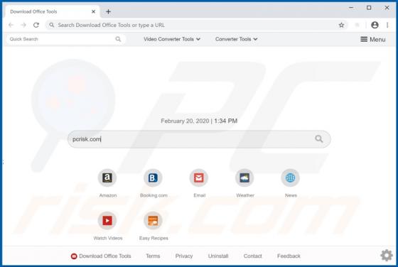The image size is (398, 267).
Task: Click the settings gear icon
Action: pos(387,255)
